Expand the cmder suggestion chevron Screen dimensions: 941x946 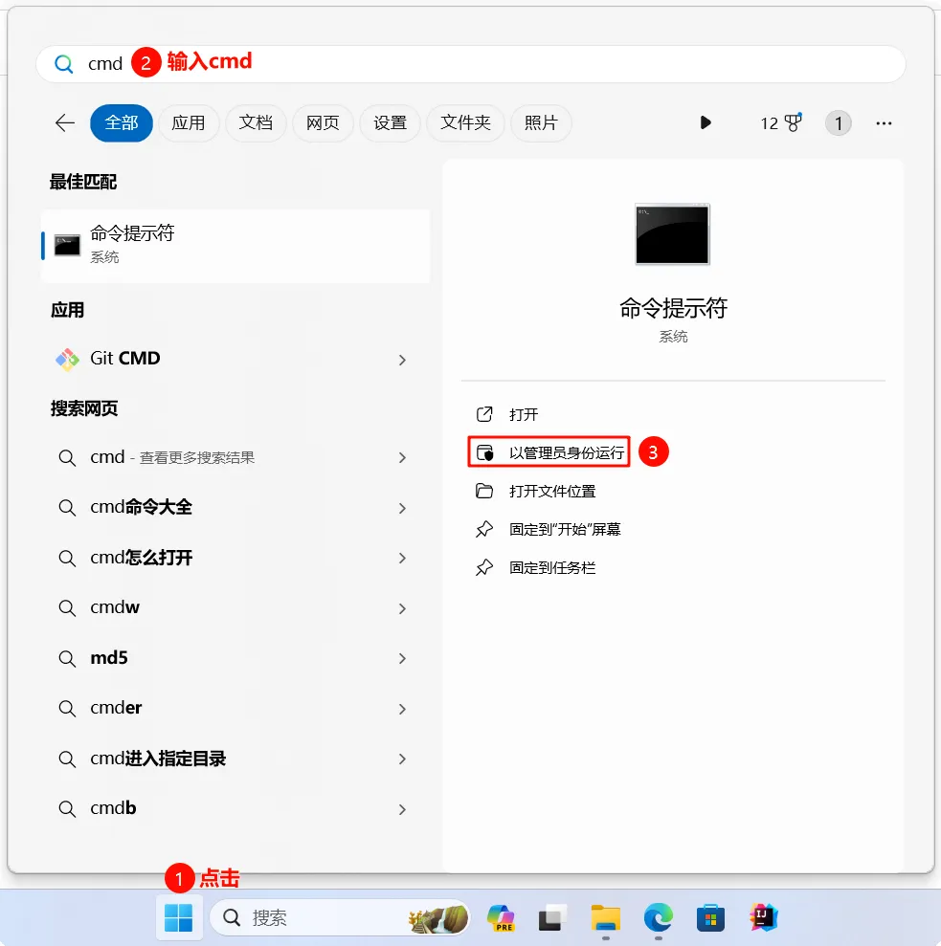click(402, 710)
